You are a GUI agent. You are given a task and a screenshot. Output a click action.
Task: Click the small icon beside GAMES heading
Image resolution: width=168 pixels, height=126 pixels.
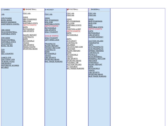[2, 10]
